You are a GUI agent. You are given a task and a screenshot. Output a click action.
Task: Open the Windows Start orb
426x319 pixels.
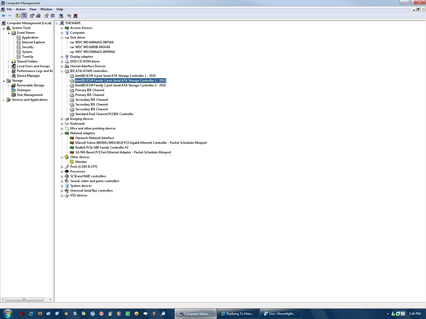pos(8,314)
